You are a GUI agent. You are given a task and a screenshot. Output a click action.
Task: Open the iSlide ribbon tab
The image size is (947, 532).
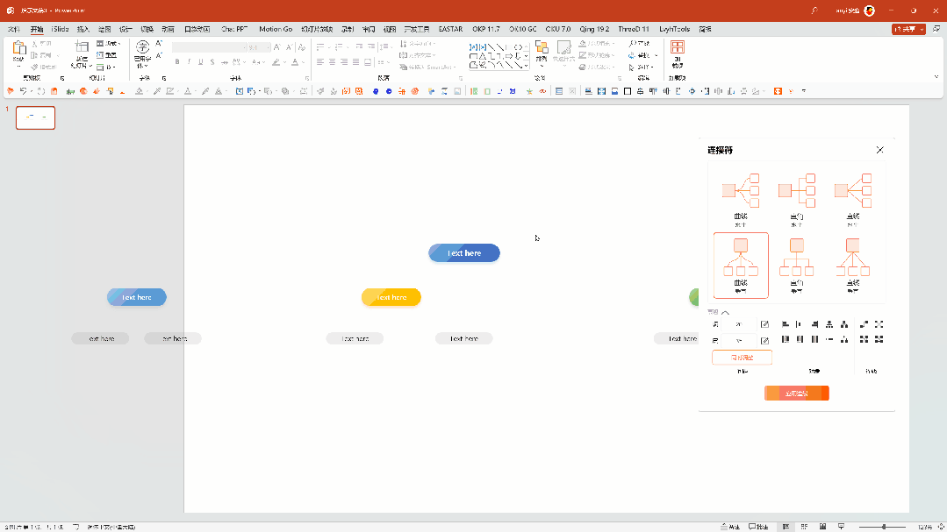[x=60, y=29]
